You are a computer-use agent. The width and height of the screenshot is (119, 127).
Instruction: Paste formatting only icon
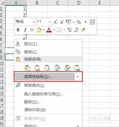pos(67,68)
